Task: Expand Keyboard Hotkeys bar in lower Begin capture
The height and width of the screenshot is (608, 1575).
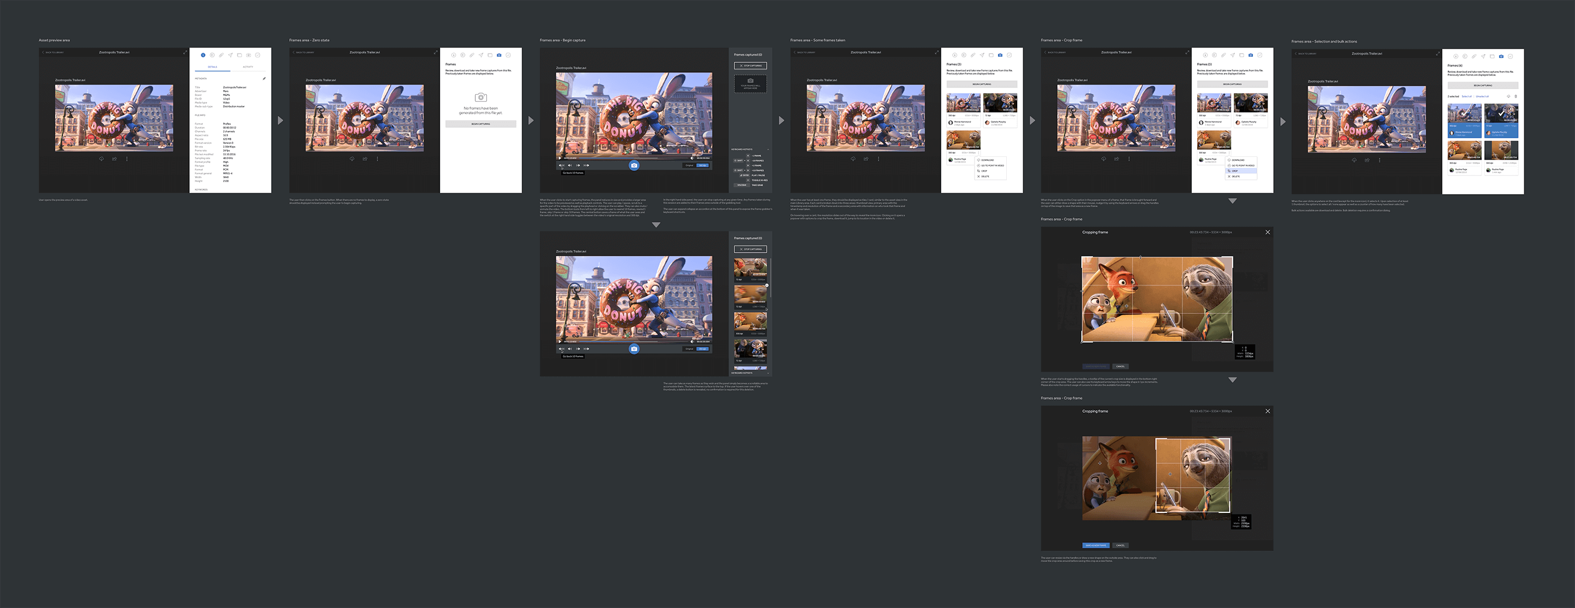Action: coord(751,373)
